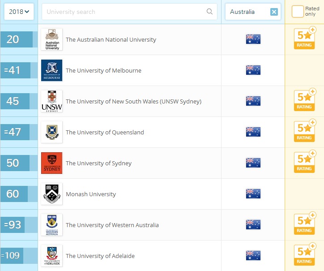The width and height of the screenshot is (324, 271).
Task: Open The University of Western Australia link
Action: (x=112, y=225)
